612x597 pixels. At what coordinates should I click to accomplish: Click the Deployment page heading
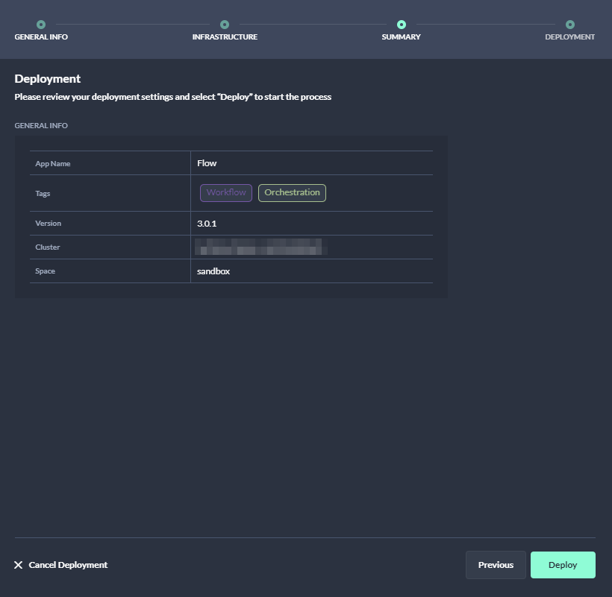[48, 79]
